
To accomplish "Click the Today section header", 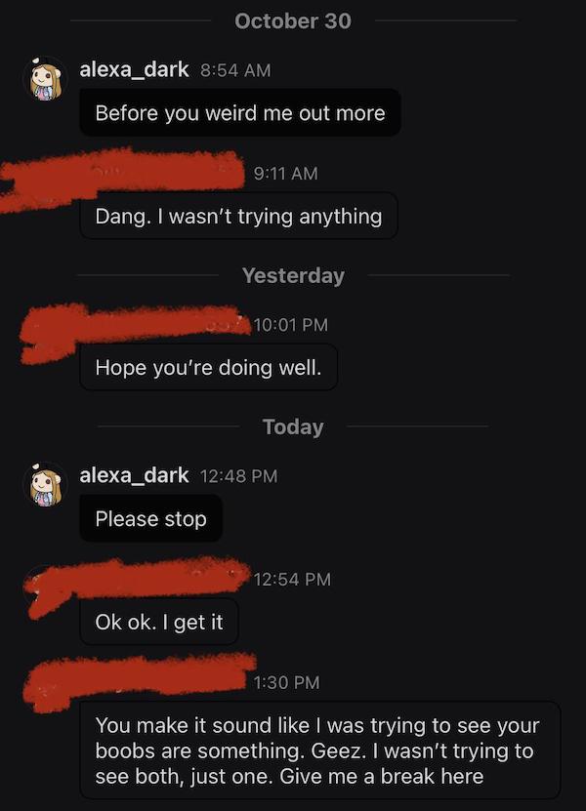I will [x=292, y=426].
